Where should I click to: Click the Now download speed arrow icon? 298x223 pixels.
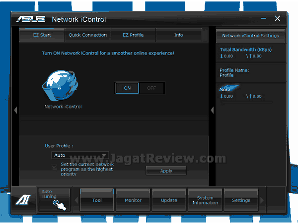222,96
